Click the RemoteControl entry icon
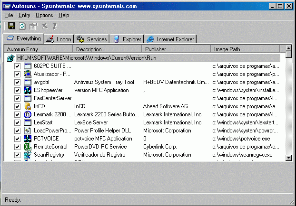Image resolution: width=296 pixels, height=206 pixels. tap(28, 147)
